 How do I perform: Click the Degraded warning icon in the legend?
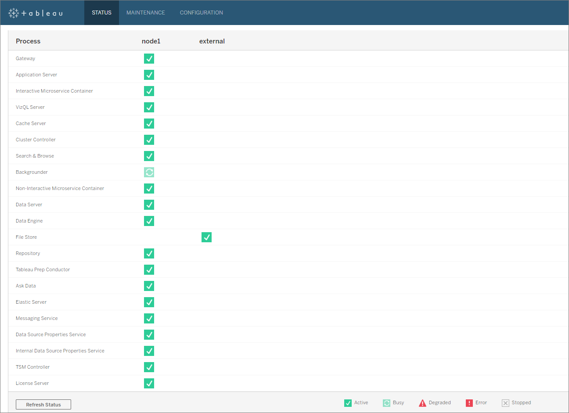pyautogui.click(x=422, y=402)
